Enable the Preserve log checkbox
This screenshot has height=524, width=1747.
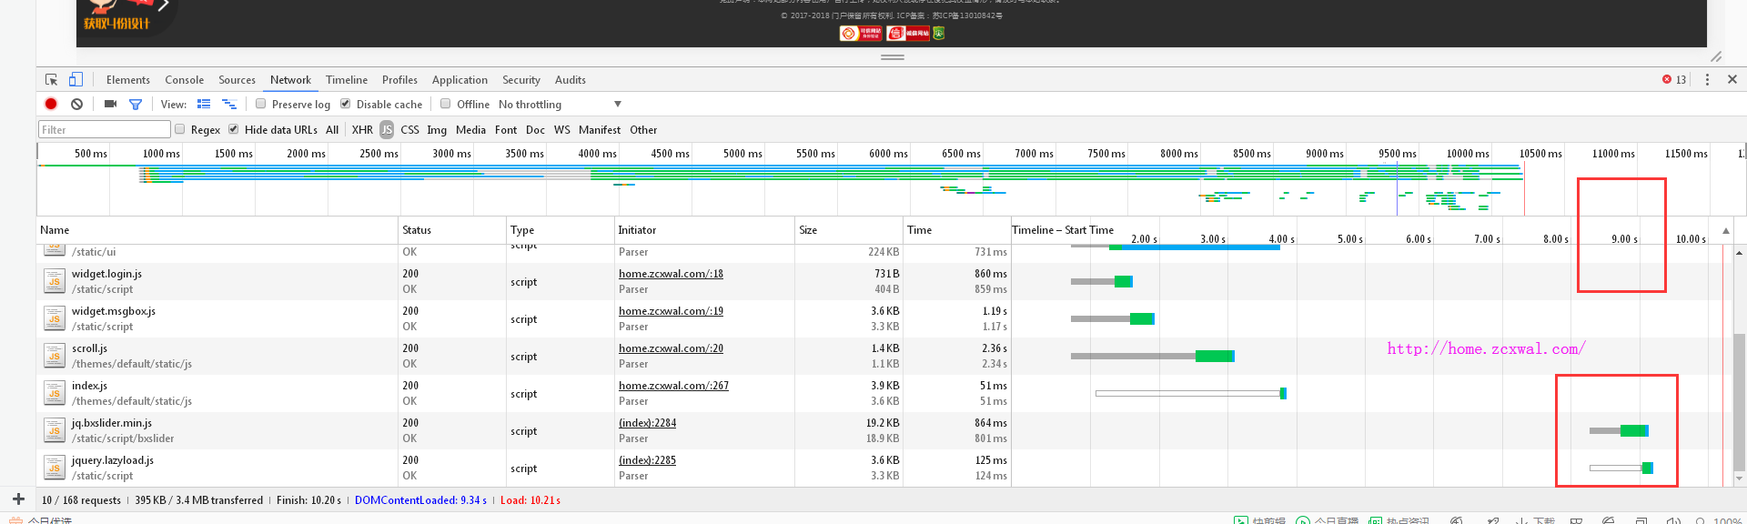[261, 104]
